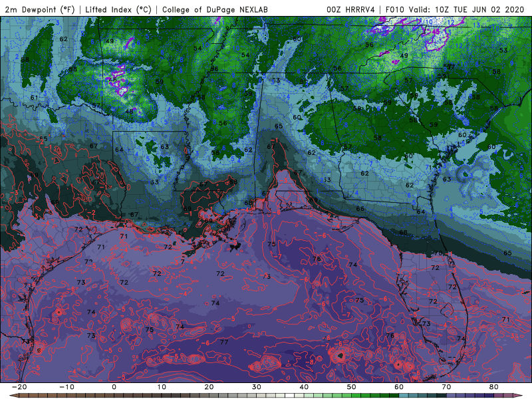Click the 66 dewpoint value on the map
The image size is (532, 399).
(360, 209)
